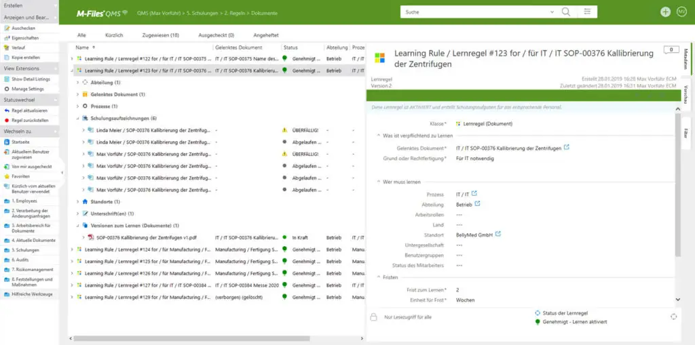Click the Suche search input field
The height and width of the screenshot is (345, 695).
[x=474, y=12]
